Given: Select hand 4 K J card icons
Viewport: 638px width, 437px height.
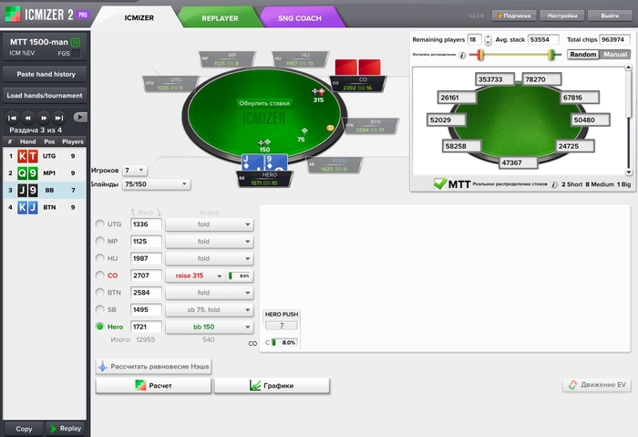Looking at the screenshot, I should point(27,207).
